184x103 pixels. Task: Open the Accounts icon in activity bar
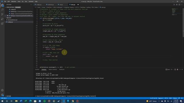(x=2, y=90)
